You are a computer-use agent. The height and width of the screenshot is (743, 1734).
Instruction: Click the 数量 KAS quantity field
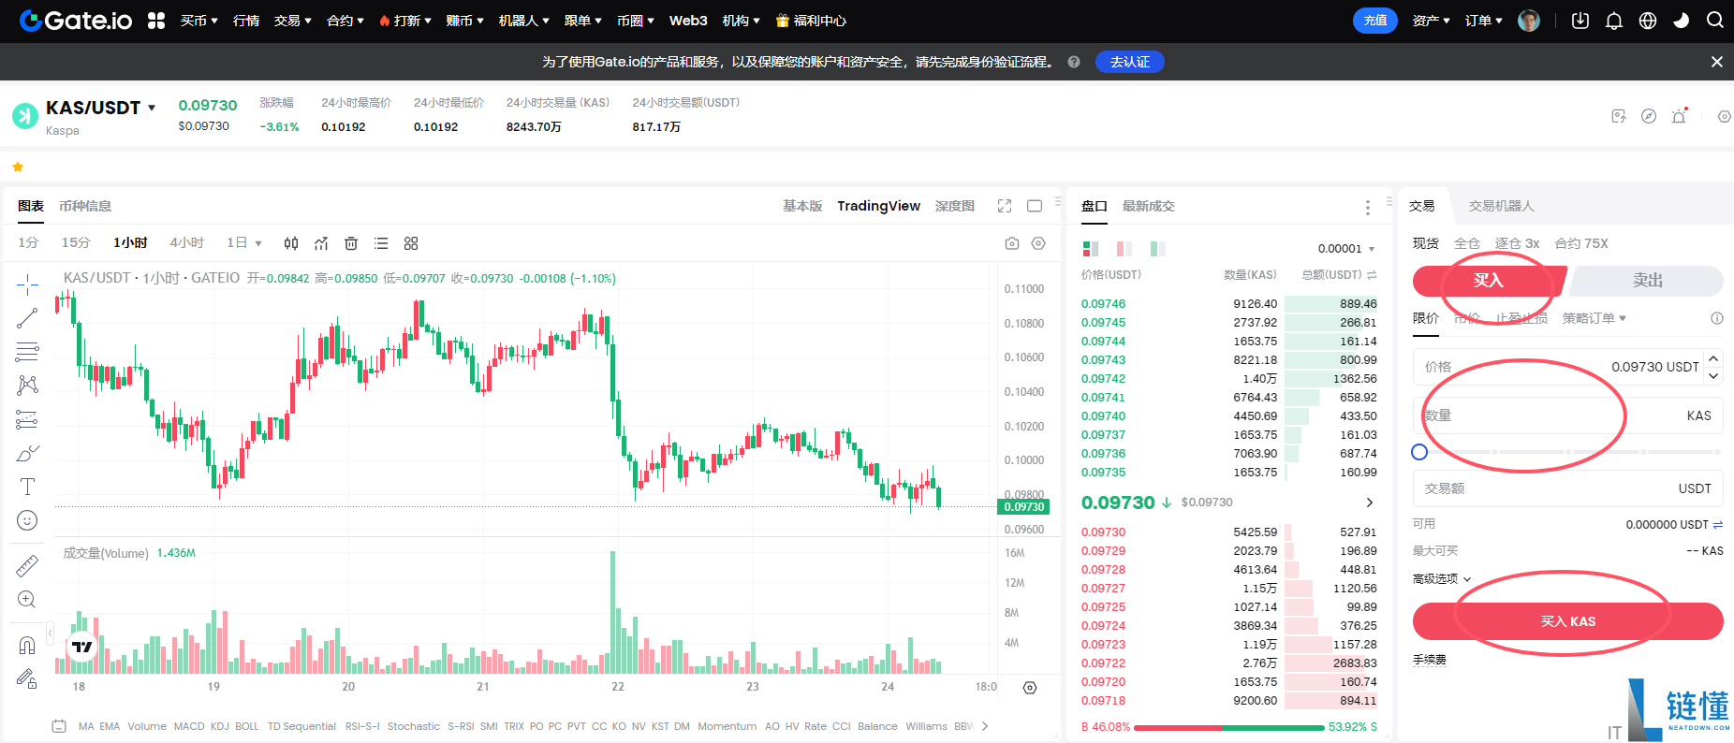click(x=1568, y=415)
